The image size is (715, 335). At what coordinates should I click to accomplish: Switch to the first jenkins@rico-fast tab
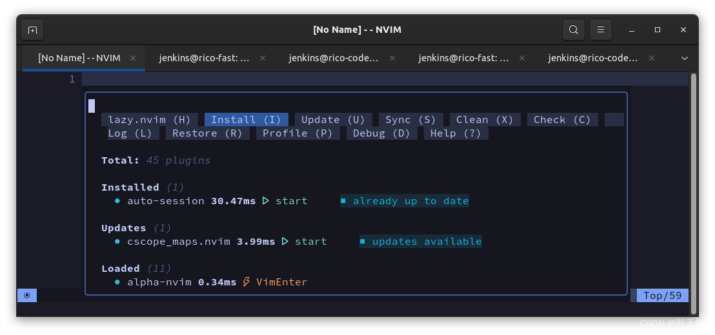(205, 58)
